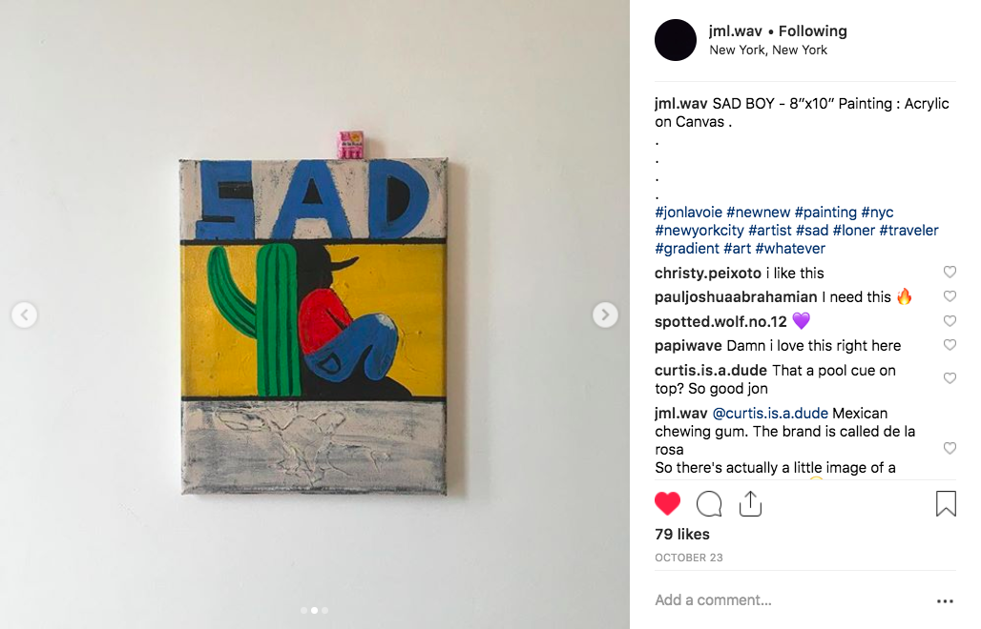981x629 pixels.
Task: Open the #jonlavoie hashtag
Action: [688, 213]
